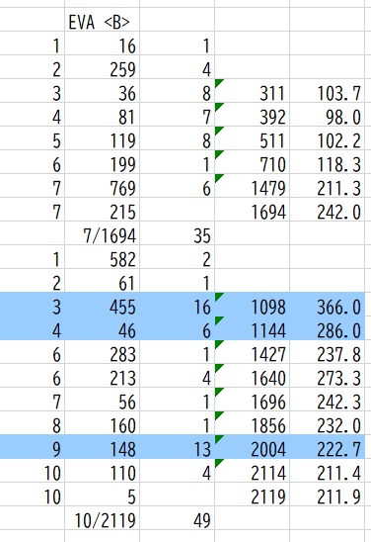
Task: Click the green error indicator beside 1098
Action: 218,296
